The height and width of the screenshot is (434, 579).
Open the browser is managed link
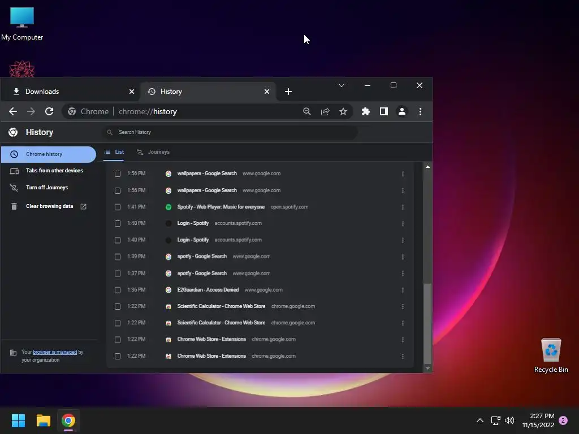click(55, 352)
